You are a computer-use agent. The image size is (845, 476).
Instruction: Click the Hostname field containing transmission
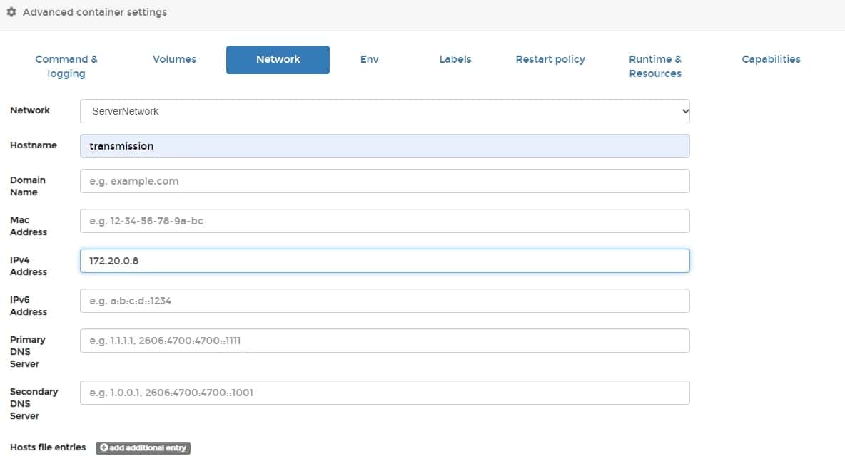click(385, 146)
